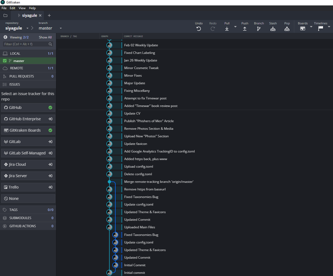Pull changes using the Pull icon
This screenshot has width=333, height=276.
tap(227, 29)
